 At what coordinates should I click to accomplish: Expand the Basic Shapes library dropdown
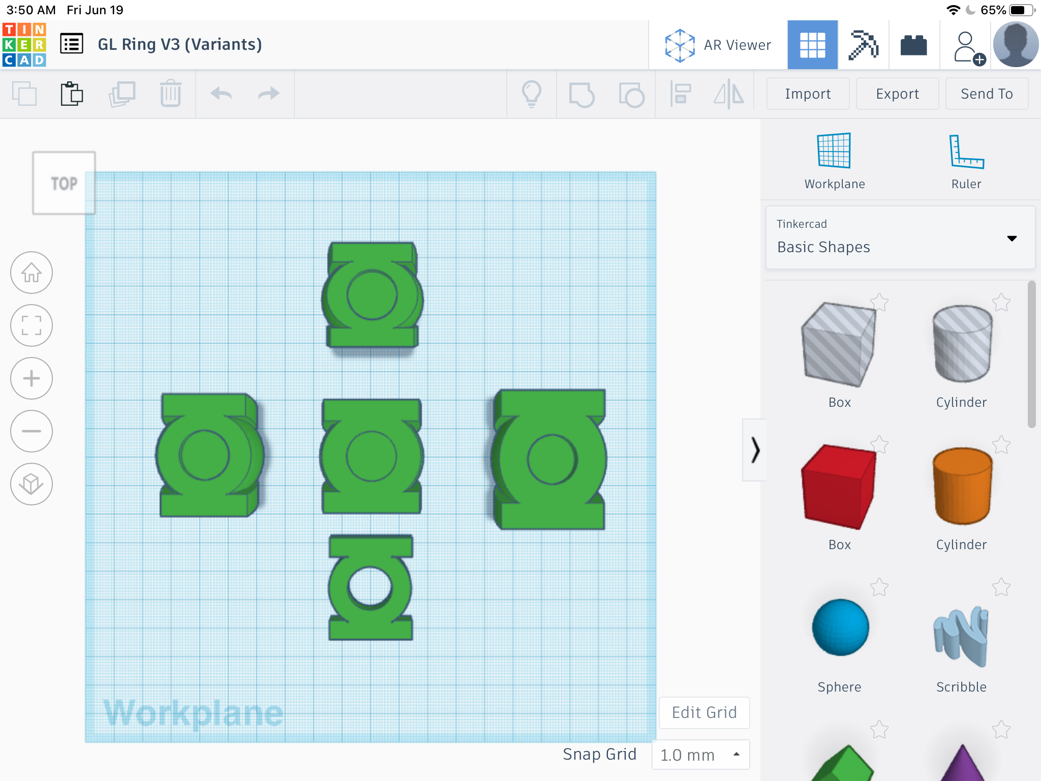coord(900,237)
